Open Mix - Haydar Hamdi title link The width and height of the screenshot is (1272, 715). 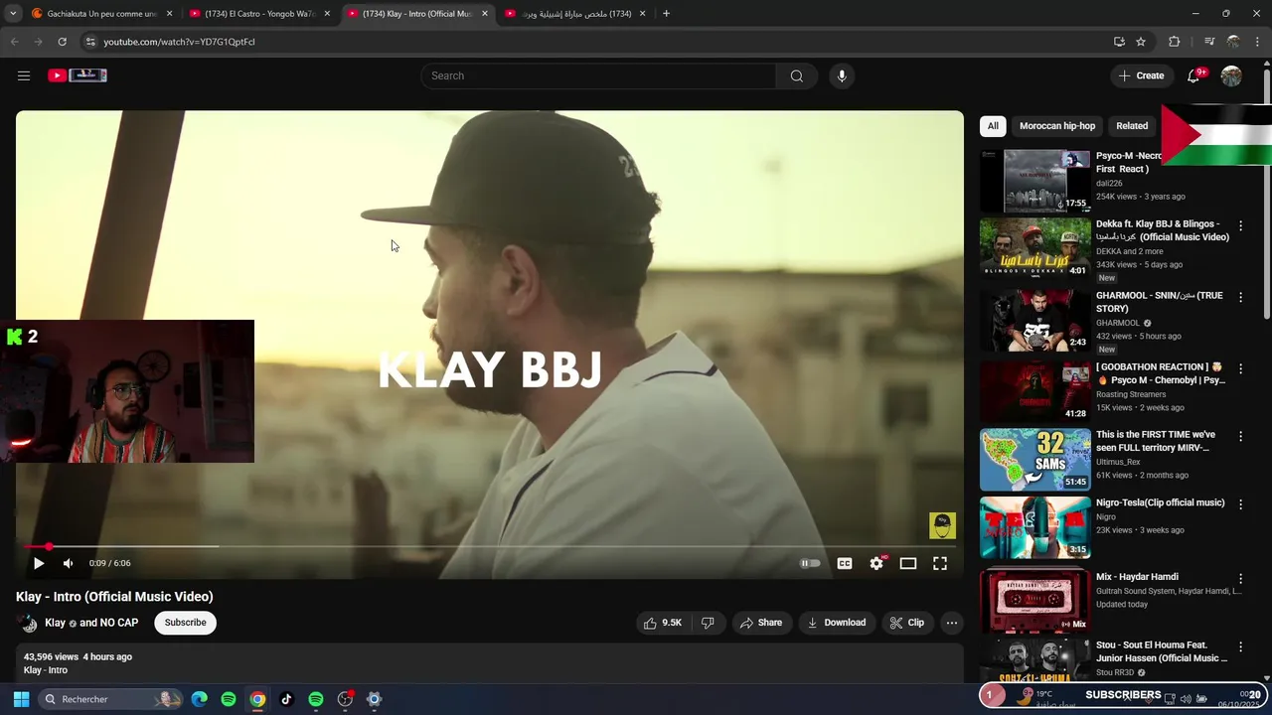(1137, 577)
